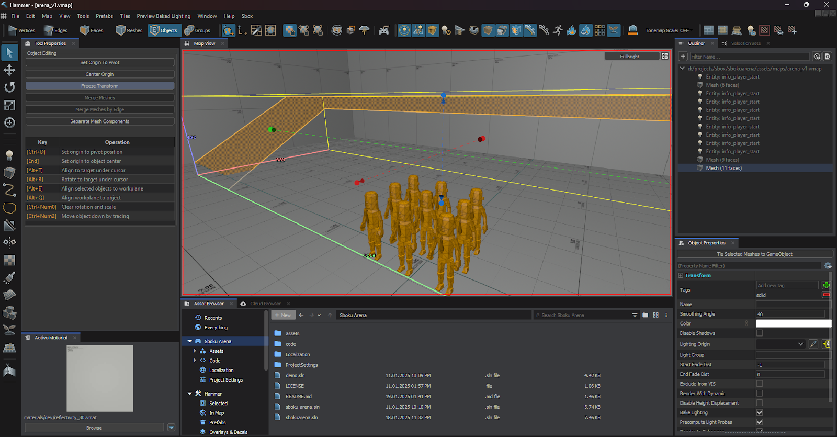This screenshot has width=837, height=437.
Task: Select the Scale tool in left sidebar
Action: click(x=9, y=105)
